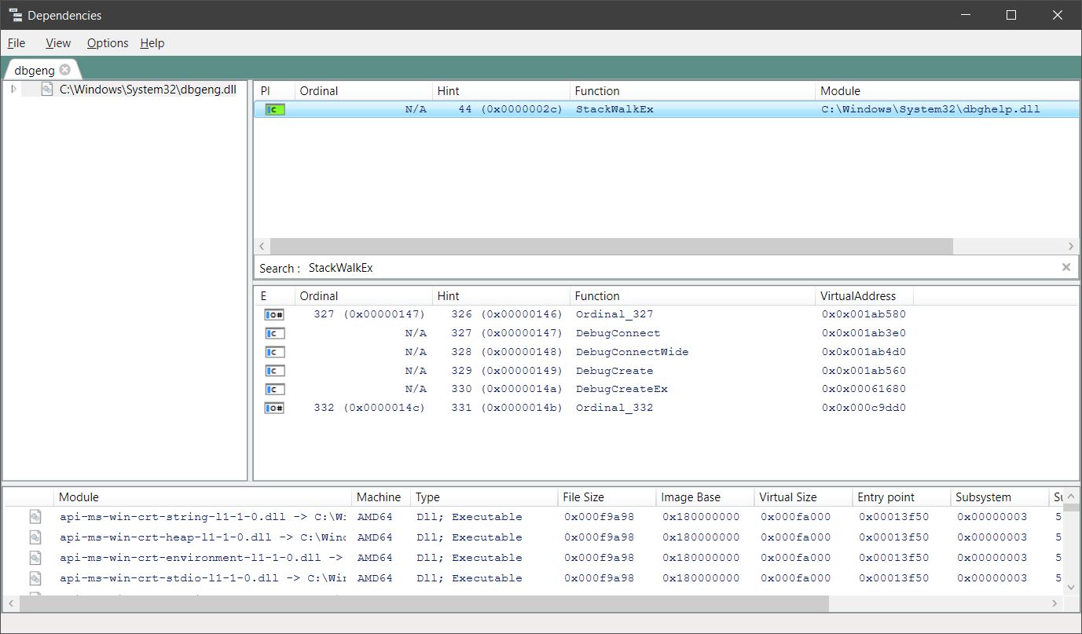
Task: Open the Options menu
Action: (x=107, y=43)
